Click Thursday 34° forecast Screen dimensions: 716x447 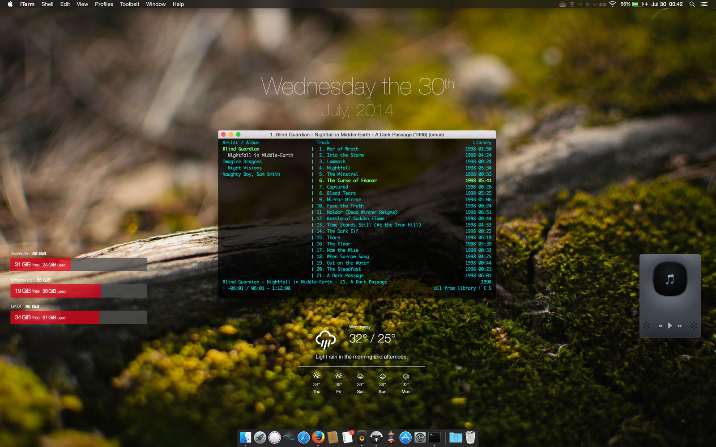(x=316, y=383)
